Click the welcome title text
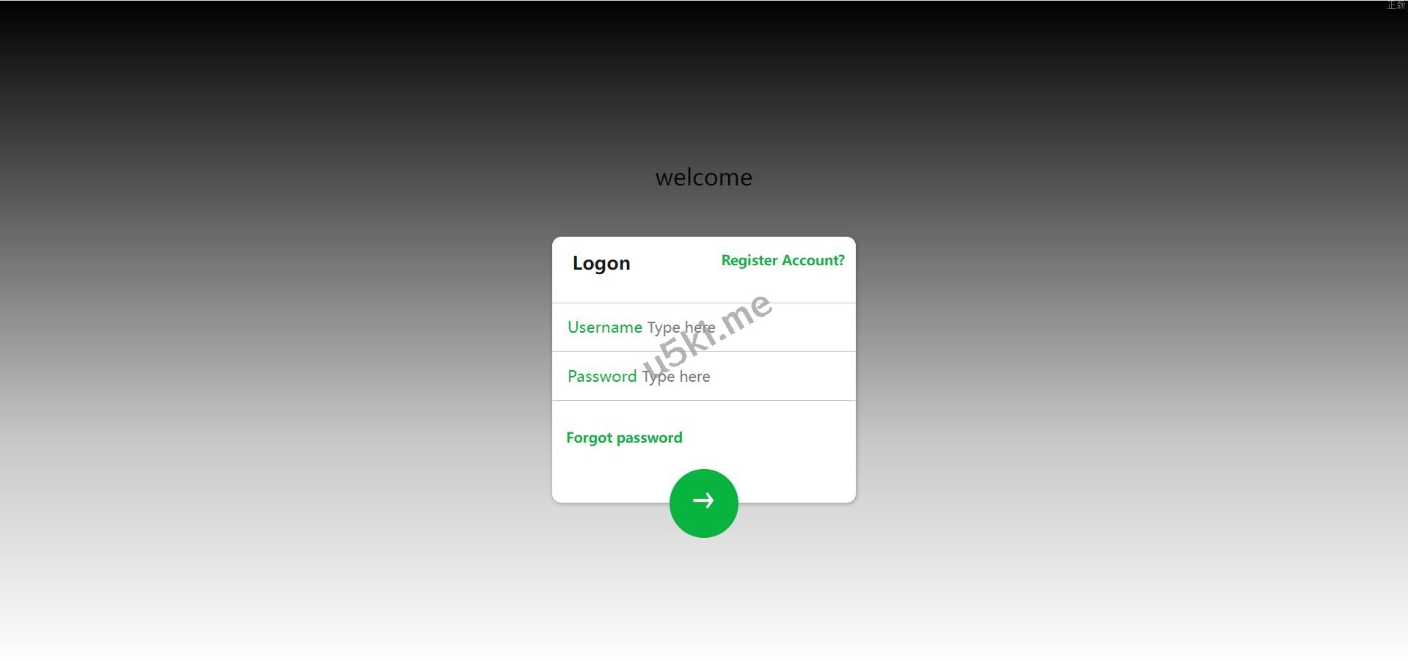 click(703, 177)
